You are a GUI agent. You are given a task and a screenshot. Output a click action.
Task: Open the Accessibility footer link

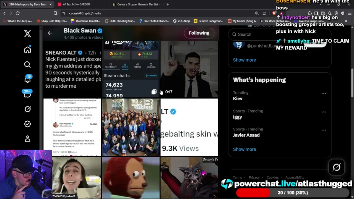[x=295, y=177]
